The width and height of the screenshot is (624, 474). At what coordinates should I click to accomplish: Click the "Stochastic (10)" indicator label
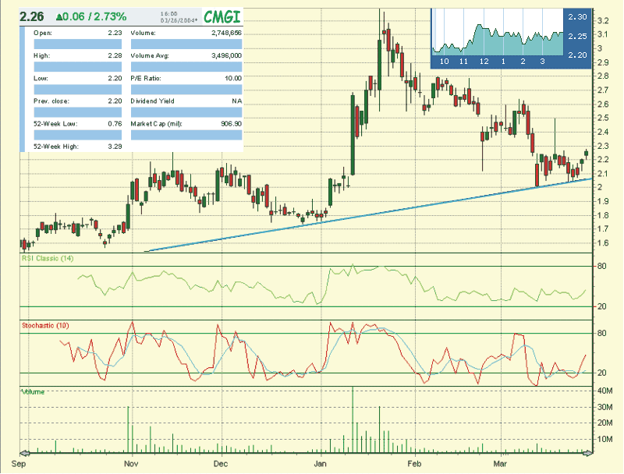(x=45, y=326)
